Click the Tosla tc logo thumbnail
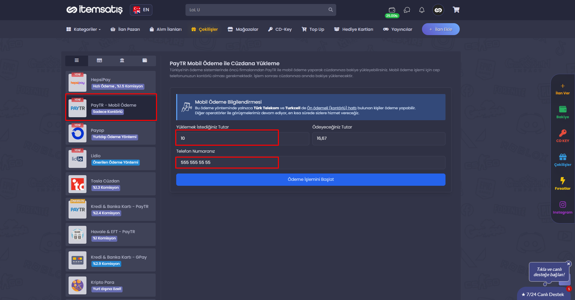The width and height of the screenshot is (575, 300). [78, 184]
